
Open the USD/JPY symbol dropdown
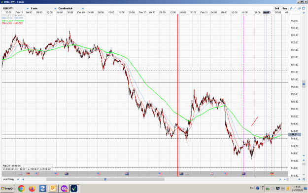point(16,8)
